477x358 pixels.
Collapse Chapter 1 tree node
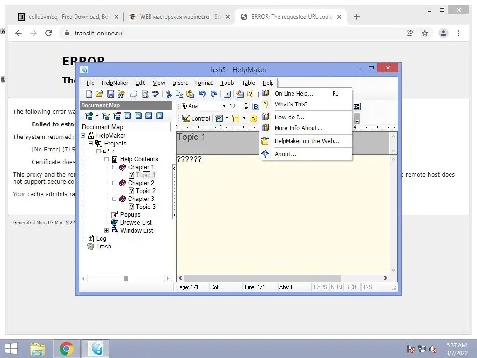(x=115, y=167)
